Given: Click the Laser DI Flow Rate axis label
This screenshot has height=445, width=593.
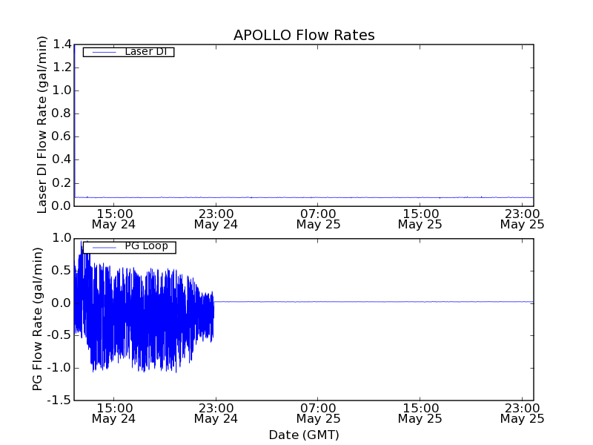Looking at the screenshot, I should (x=42, y=125).
